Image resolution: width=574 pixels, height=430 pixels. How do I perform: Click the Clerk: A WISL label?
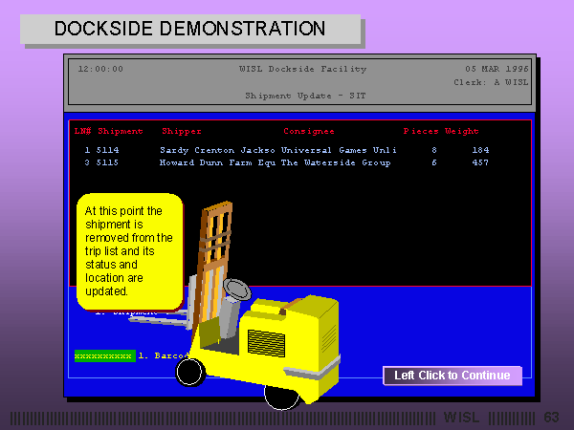click(x=491, y=82)
